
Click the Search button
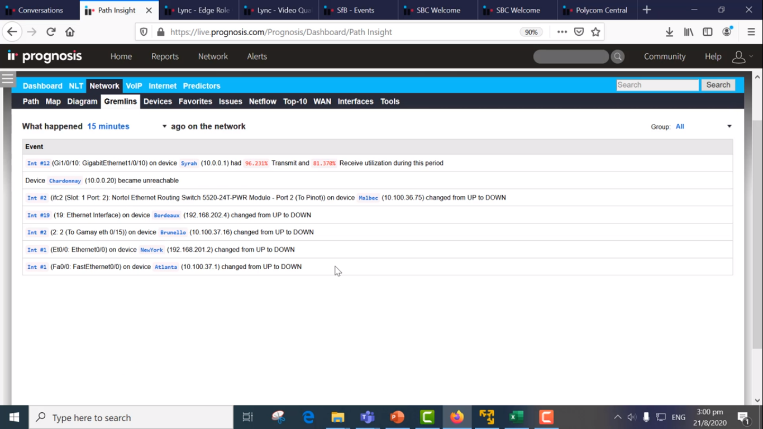click(x=718, y=85)
